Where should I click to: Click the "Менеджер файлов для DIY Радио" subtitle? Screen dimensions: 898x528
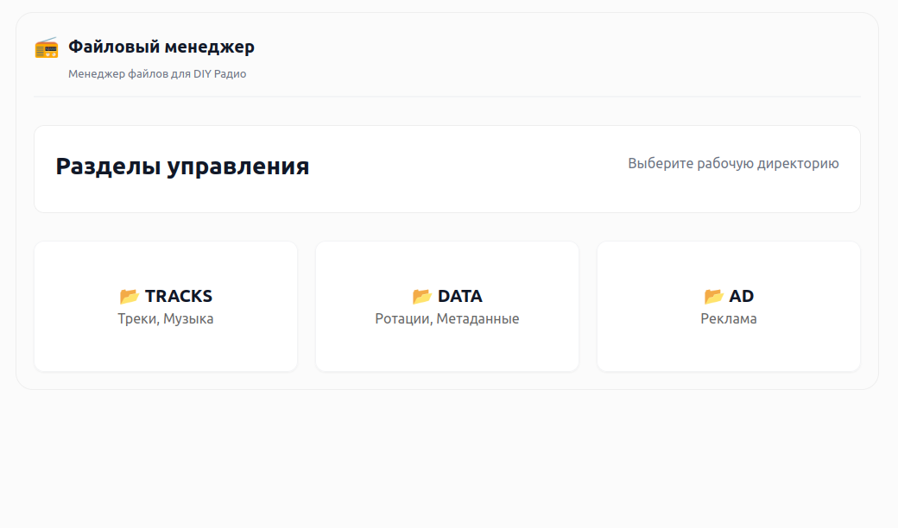point(157,74)
